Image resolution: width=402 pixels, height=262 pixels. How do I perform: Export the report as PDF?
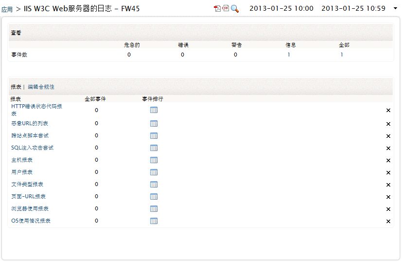[217, 8]
